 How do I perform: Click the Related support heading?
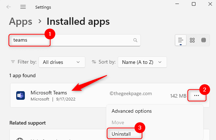click(x=28, y=123)
